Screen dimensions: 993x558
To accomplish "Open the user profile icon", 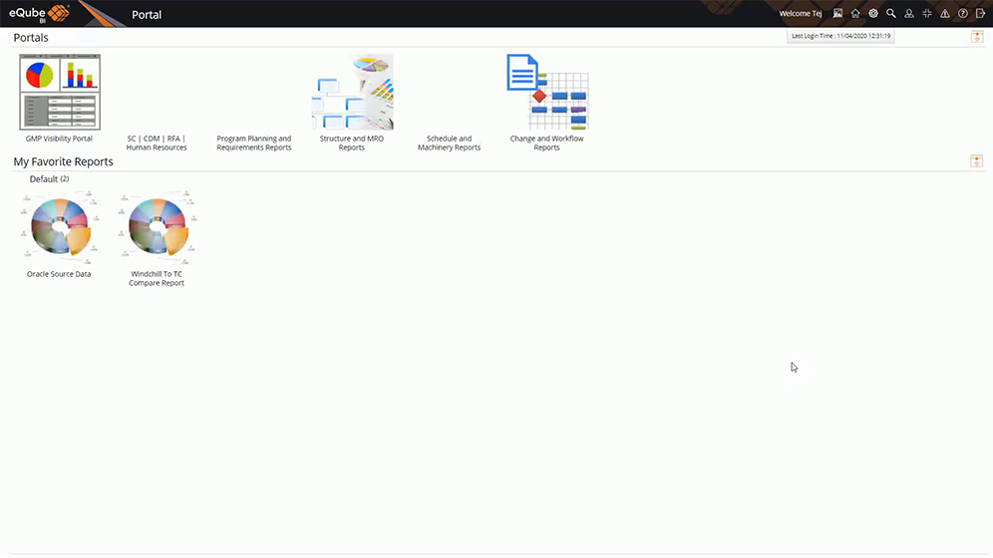I will 909,14.
